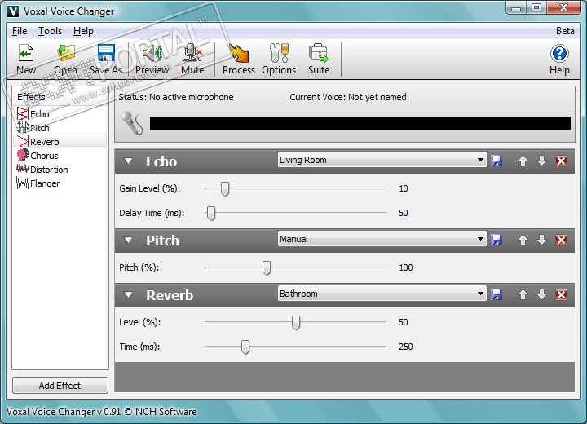This screenshot has height=424, width=587.
Task: Click the New toolbar icon
Action: [26, 53]
